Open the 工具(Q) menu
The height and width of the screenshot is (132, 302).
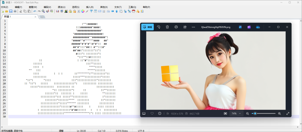(132, 7)
